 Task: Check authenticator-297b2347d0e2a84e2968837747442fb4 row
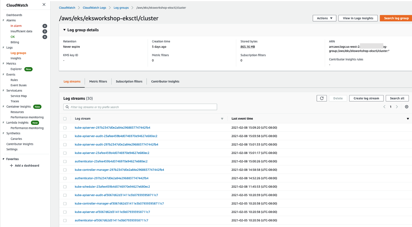click(65, 178)
